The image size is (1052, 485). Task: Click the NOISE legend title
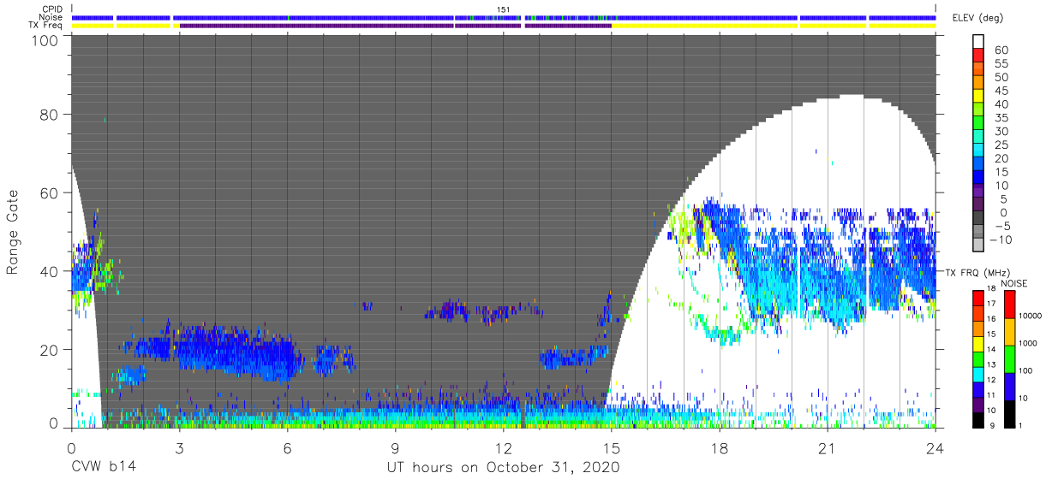coord(1014,284)
